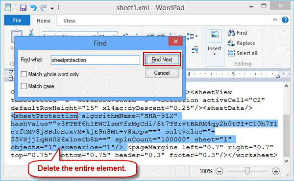Click the Insert picture icon

click(215, 35)
